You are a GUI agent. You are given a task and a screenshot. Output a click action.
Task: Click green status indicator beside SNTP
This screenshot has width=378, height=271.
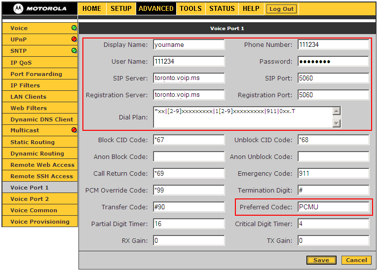74,50
